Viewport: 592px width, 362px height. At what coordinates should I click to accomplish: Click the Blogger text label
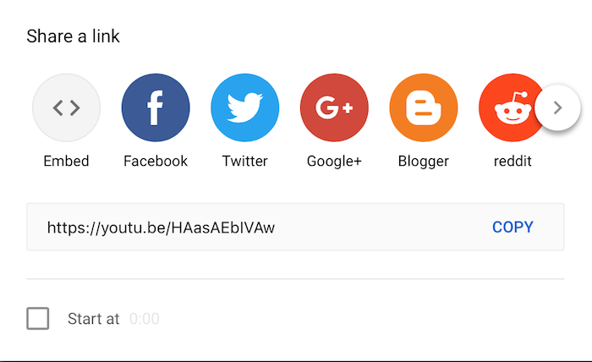(x=424, y=162)
